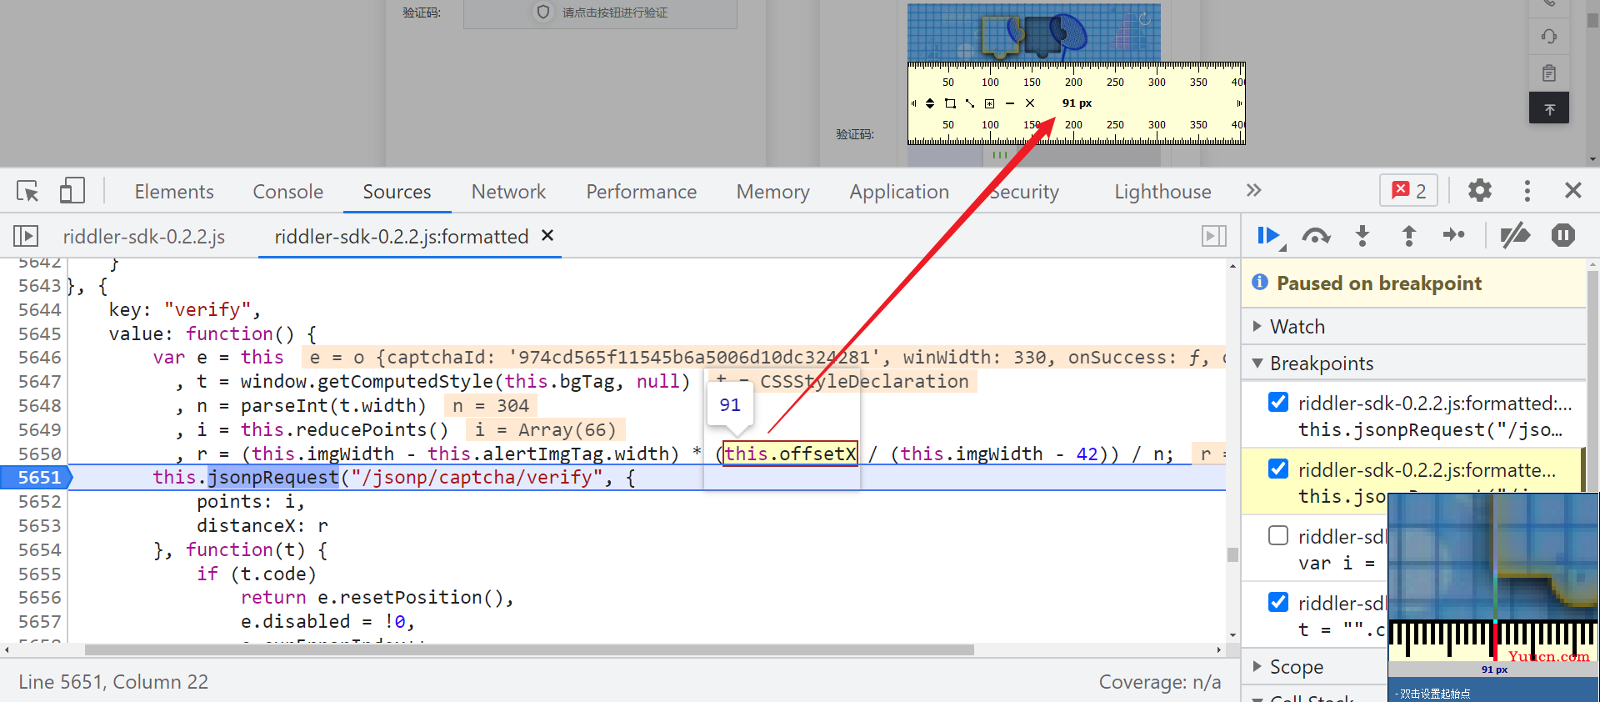This screenshot has height=702, width=1600.
Task: Click the Coverage: n/a status
Action: point(1159,682)
